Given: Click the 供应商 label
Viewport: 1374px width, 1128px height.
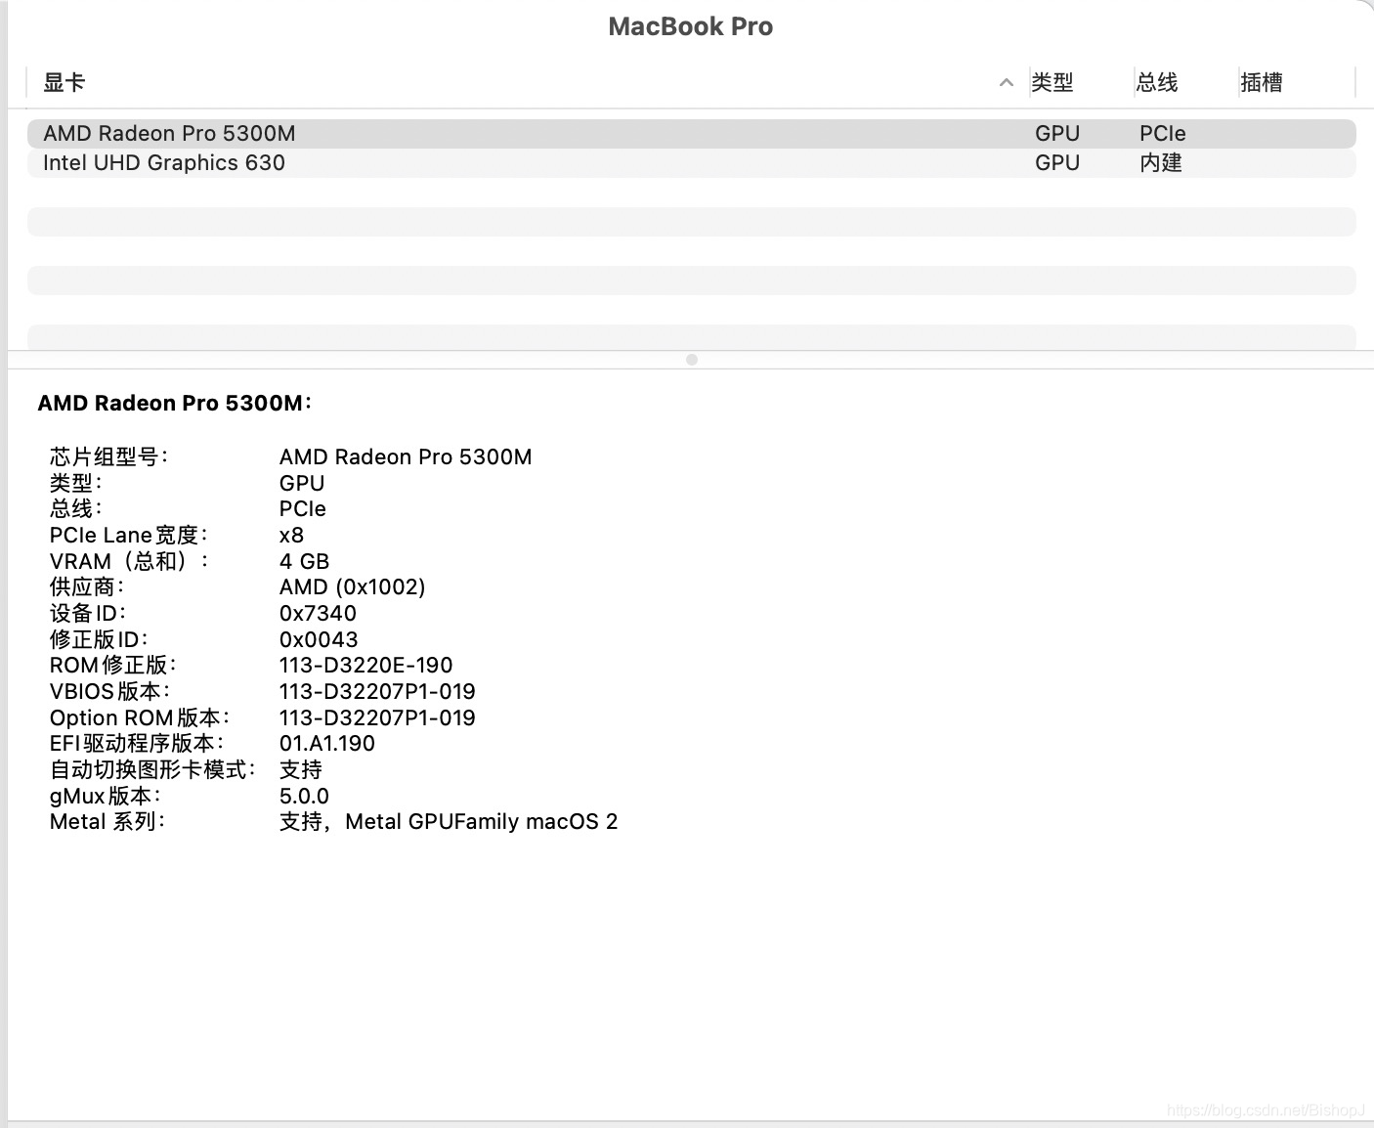Looking at the screenshot, I should click(87, 587).
